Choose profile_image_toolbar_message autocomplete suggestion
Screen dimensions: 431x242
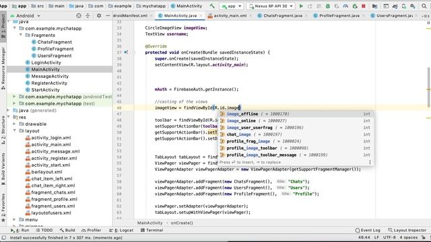296,155
